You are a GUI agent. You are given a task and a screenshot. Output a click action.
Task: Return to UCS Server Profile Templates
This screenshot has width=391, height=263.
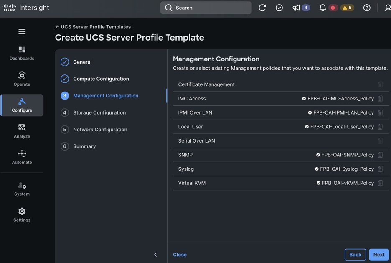click(93, 27)
